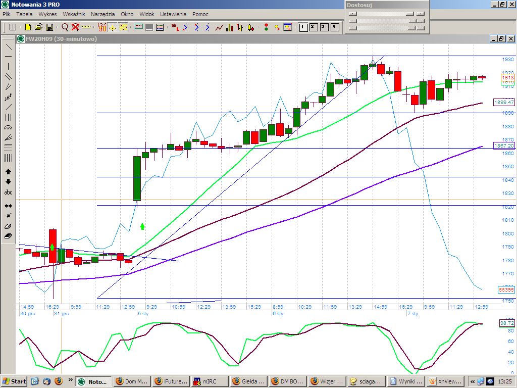
Task: Open the Wykres menu
Action: coord(47,14)
